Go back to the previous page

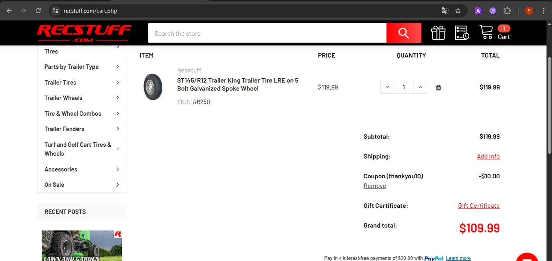click(x=9, y=11)
